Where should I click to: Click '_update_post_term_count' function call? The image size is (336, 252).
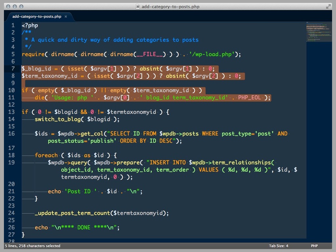[73, 213]
